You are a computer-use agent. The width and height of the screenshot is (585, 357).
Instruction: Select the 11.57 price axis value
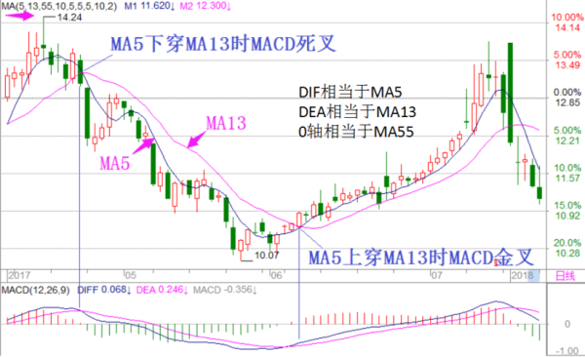click(567, 178)
